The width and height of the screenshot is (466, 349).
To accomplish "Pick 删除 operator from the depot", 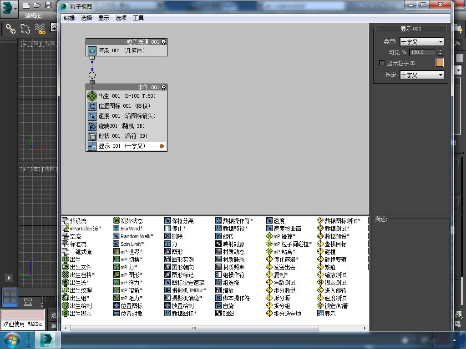I will 173,236.
